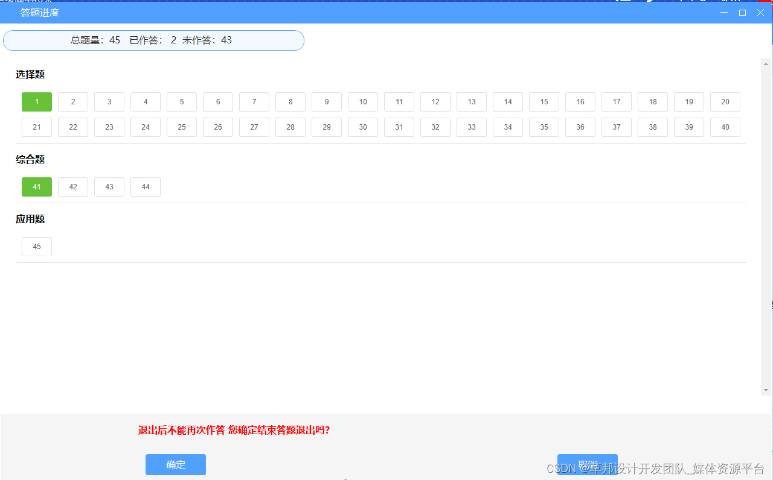Viewport: 773px width, 480px height.
Task: Jump to question 20
Action: pyautogui.click(x=725, y=102)
